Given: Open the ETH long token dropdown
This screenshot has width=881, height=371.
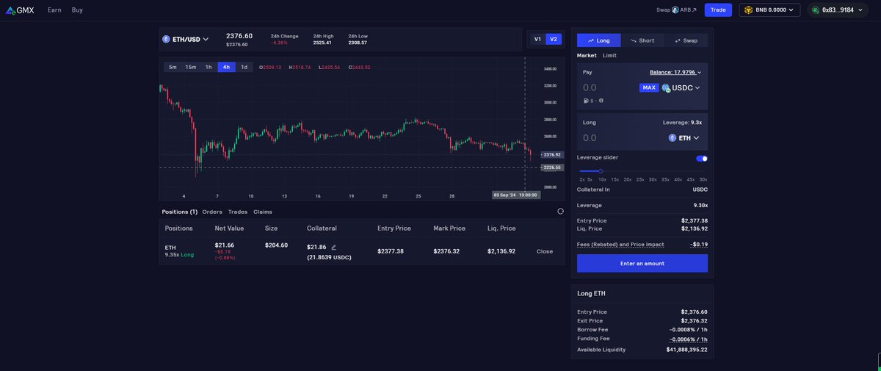Looking at the screenshot, I should (684, 137).
